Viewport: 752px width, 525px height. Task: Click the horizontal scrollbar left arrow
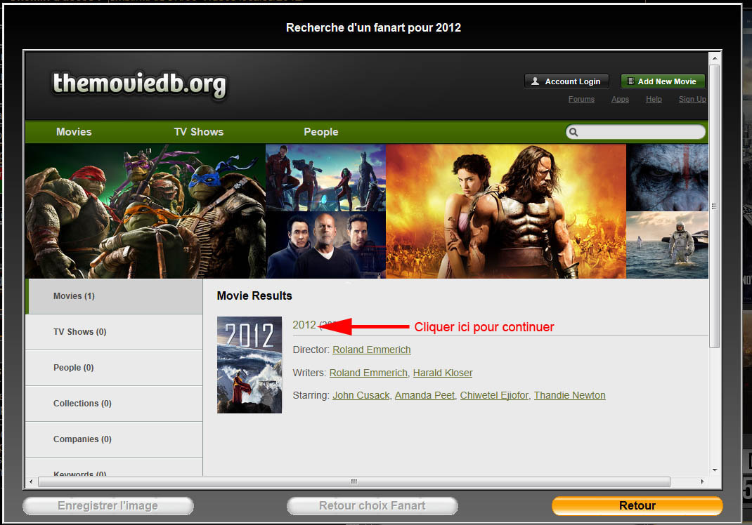pos(31,481)
